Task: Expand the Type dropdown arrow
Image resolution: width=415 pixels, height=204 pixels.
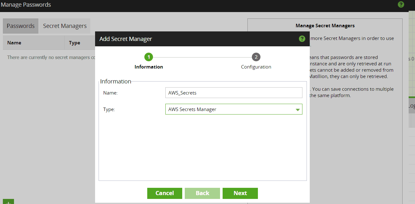Action: [298, 109]
